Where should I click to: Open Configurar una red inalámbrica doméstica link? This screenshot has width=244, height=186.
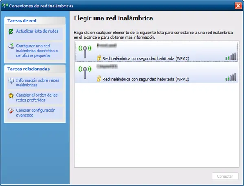[x=37, y=51]
